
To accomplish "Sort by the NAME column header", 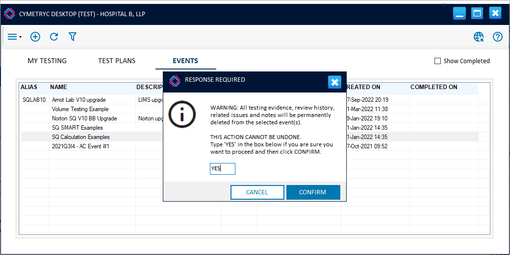I will pos(58,87).
